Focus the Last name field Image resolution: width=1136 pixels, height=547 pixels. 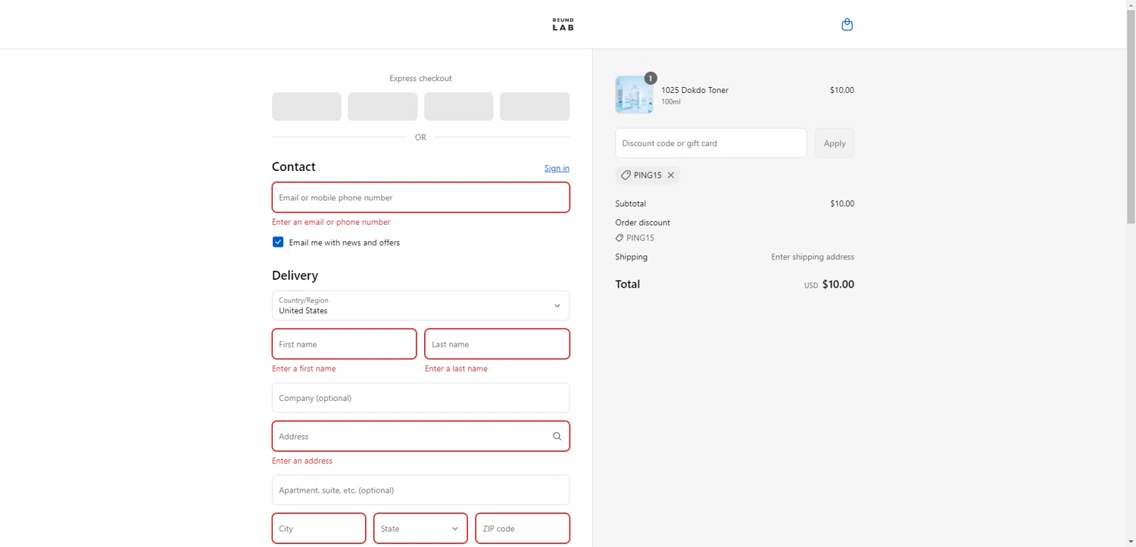497,344
